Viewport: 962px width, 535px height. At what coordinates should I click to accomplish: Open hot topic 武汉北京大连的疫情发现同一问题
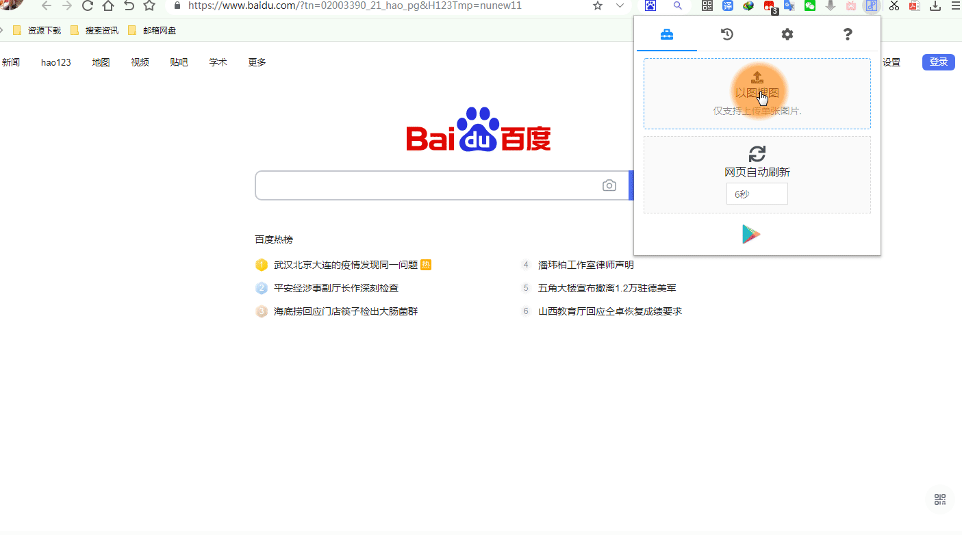[x=346, y=265]
